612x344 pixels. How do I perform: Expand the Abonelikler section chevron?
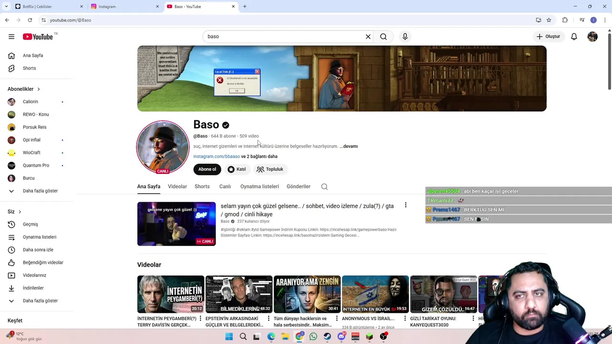coord(39,89)
